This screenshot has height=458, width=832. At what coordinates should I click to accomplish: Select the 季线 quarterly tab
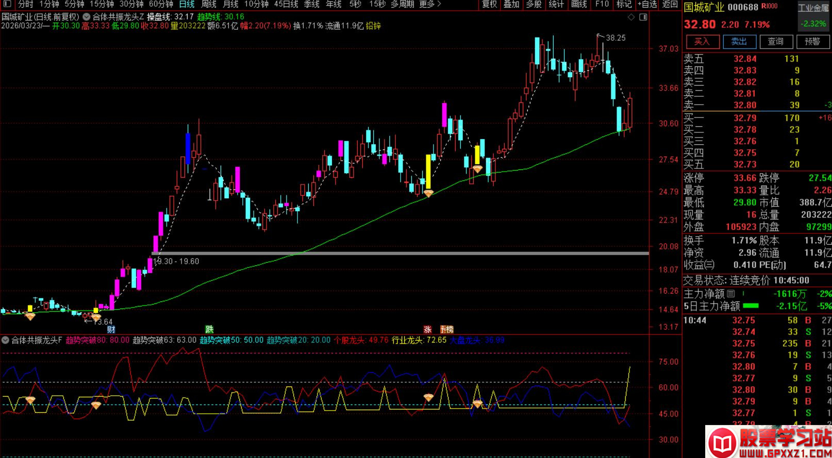[312, 4]
